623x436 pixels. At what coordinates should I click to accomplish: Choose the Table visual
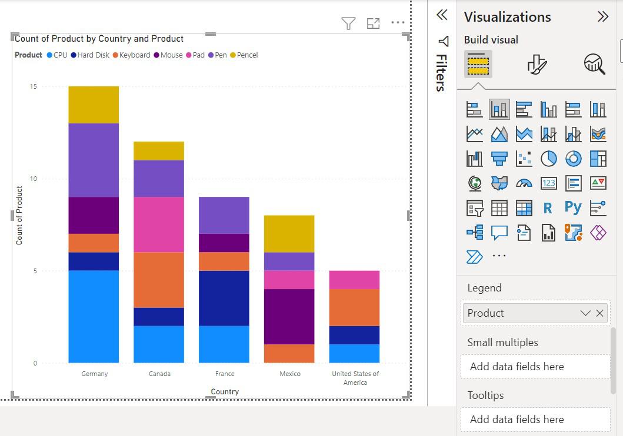coord(499,208)
